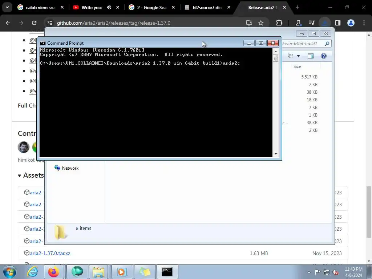Open media player taskbar icon
Screen dimensions: 372x279
tap(121, 272)
